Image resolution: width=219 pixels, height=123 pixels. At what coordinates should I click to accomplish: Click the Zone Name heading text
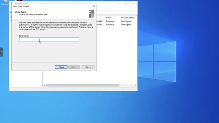21,12
